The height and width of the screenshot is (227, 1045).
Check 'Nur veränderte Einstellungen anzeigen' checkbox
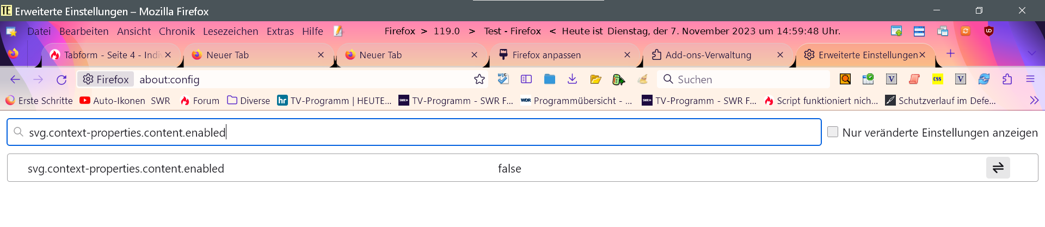(833, 132)
